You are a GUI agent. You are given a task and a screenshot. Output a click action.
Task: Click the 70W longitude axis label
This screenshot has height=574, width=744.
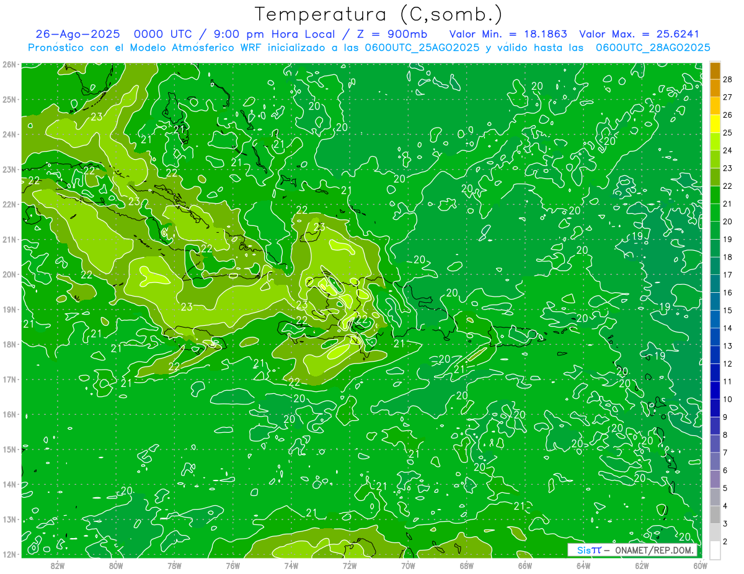tap(408, 565)
